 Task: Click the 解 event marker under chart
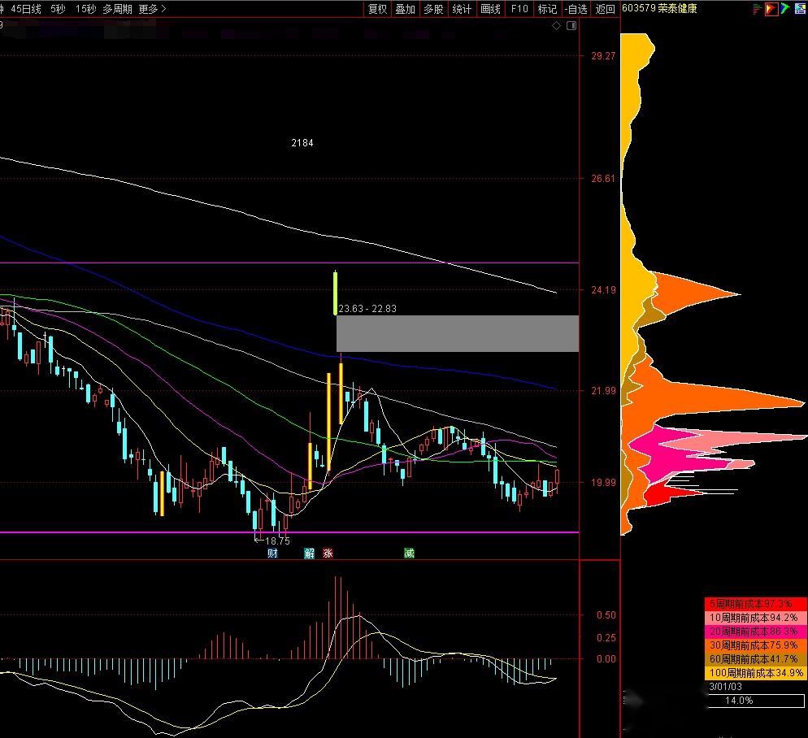click(309, 553)
